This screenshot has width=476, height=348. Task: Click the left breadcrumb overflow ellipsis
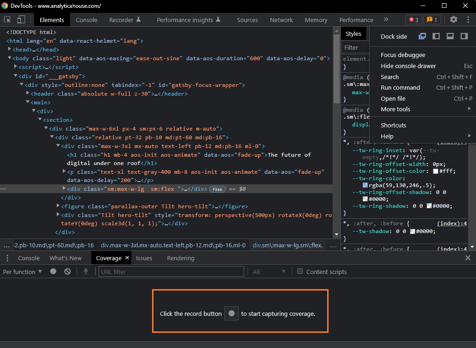coord(6,246)
